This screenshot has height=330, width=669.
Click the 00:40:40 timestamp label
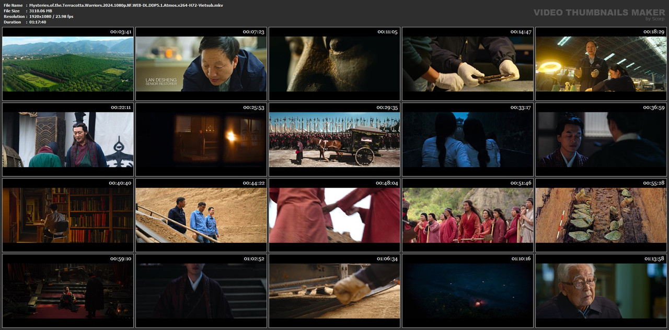(x=121, y=183)
